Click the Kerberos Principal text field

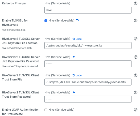coord(88,10)
